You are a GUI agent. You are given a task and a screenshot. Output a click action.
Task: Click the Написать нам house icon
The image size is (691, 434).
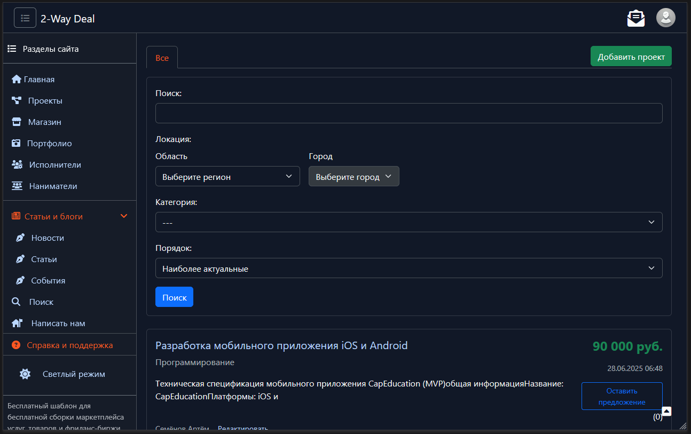pos(17,323)
